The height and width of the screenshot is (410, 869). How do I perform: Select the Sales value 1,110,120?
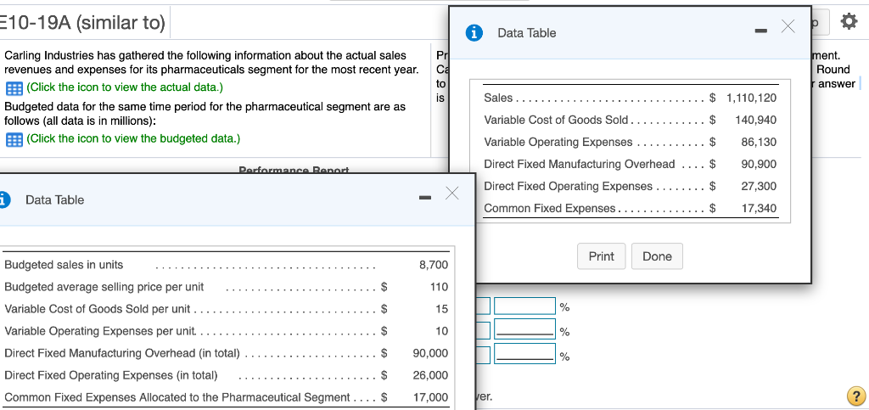pyautogui.click(x=751, y=98)
